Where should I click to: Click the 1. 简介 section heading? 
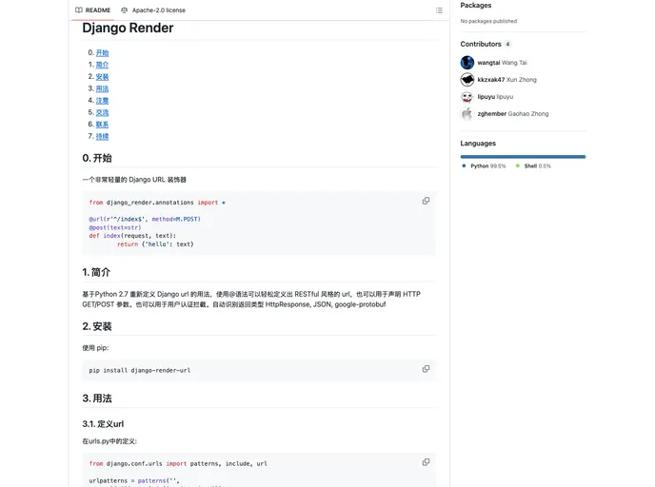pyautogui.click(x=96, y=272)
